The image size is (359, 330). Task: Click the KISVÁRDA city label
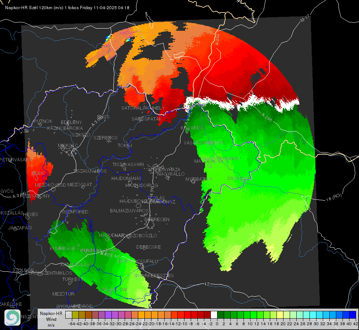tap(192, 128)
